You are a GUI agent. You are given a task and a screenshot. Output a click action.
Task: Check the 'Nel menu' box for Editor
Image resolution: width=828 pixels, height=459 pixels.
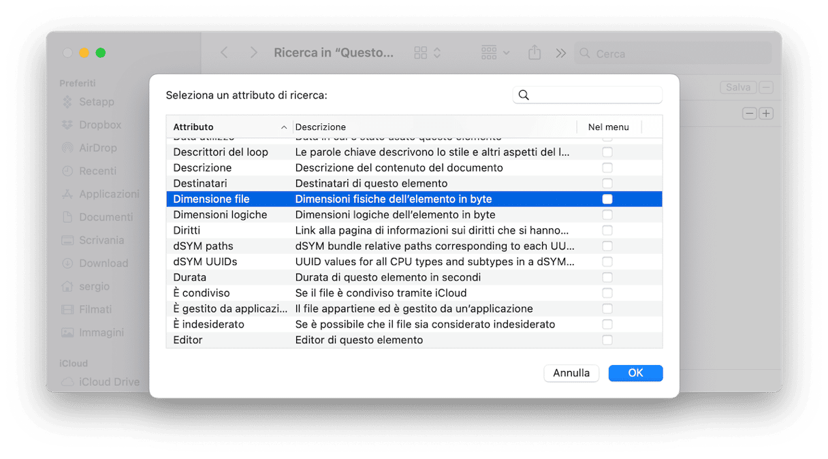coord(607,340)
